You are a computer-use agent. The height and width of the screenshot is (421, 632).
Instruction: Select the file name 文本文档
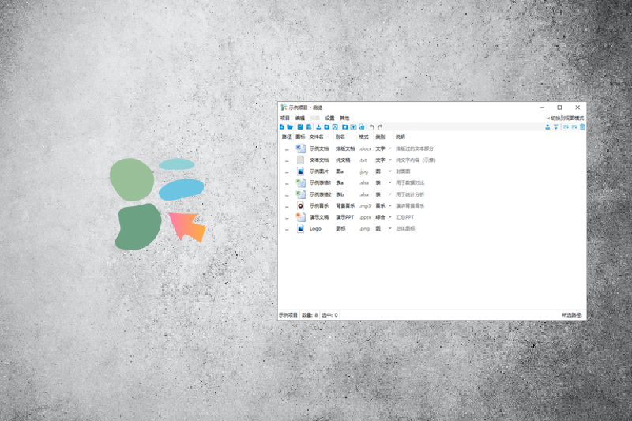click(319, 160)
